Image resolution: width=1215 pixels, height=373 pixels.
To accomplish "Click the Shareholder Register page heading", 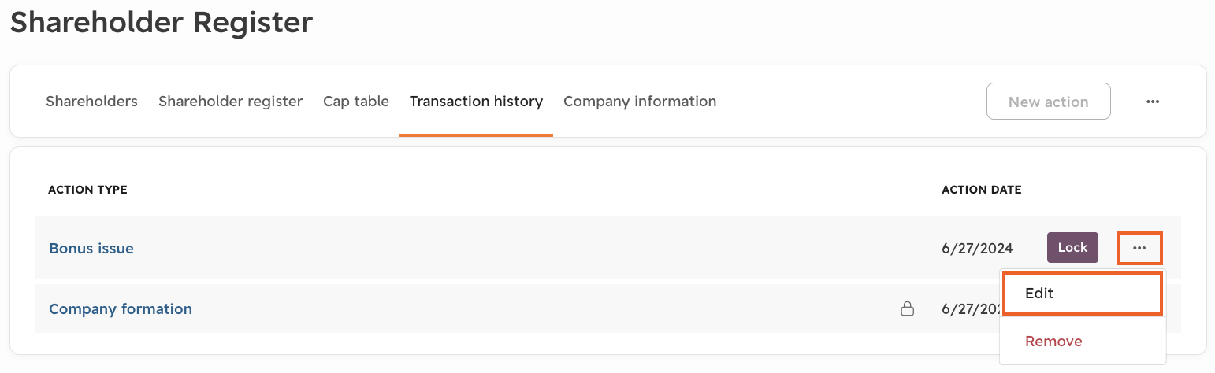I will coord(162,22).
